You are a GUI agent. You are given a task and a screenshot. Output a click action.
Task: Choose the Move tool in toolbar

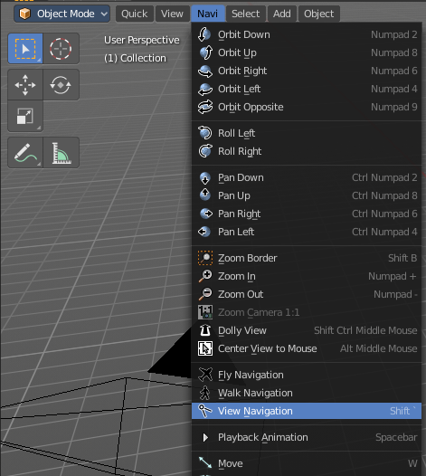(25, 85)
